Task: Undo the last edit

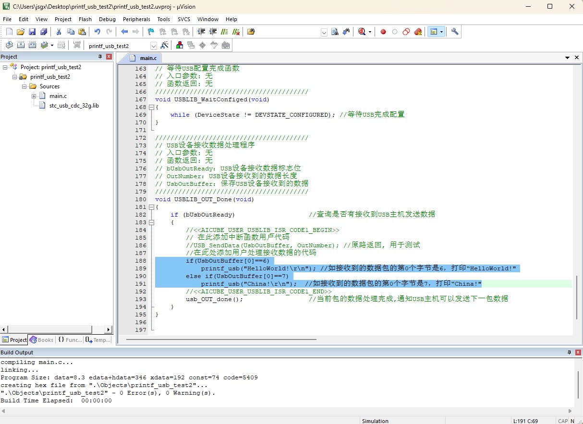Action: click(x=97, y=32)
